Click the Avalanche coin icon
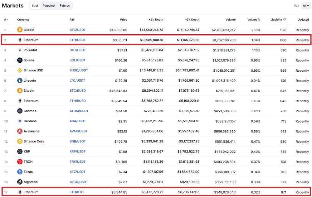This screenshot has height=197, width=312. pos(20,131)
